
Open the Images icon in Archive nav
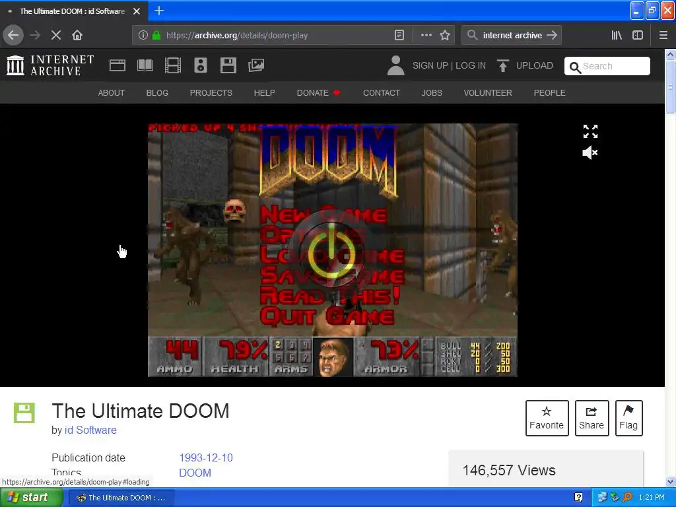(x=256, y=65)
